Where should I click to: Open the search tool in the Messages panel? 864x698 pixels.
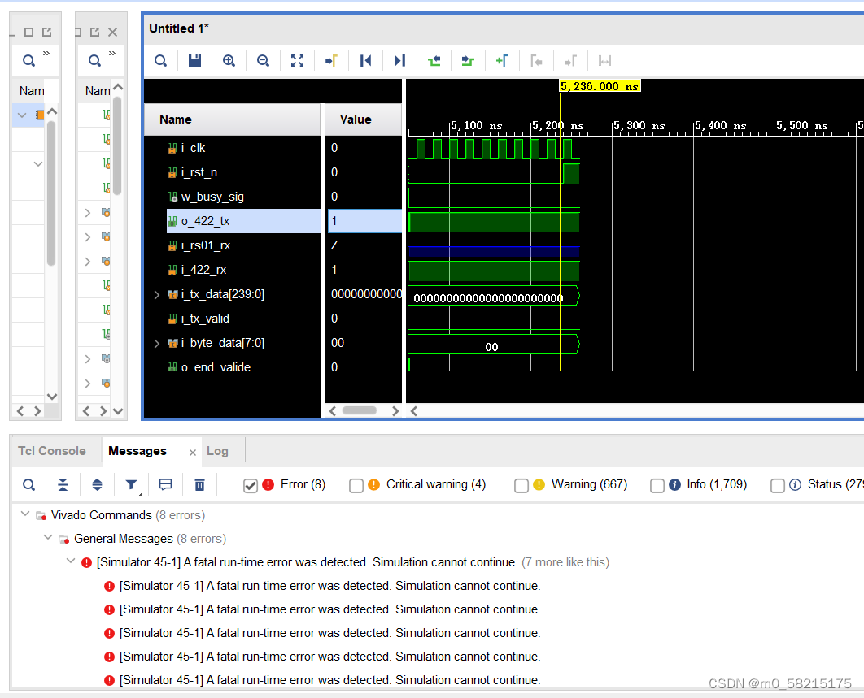(28, 484)
